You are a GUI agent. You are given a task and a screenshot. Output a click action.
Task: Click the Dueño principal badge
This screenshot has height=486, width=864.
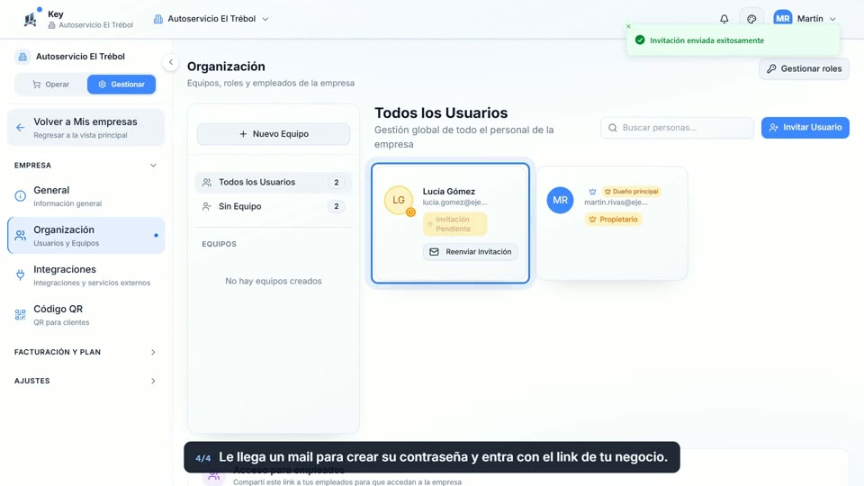(632, 192)
